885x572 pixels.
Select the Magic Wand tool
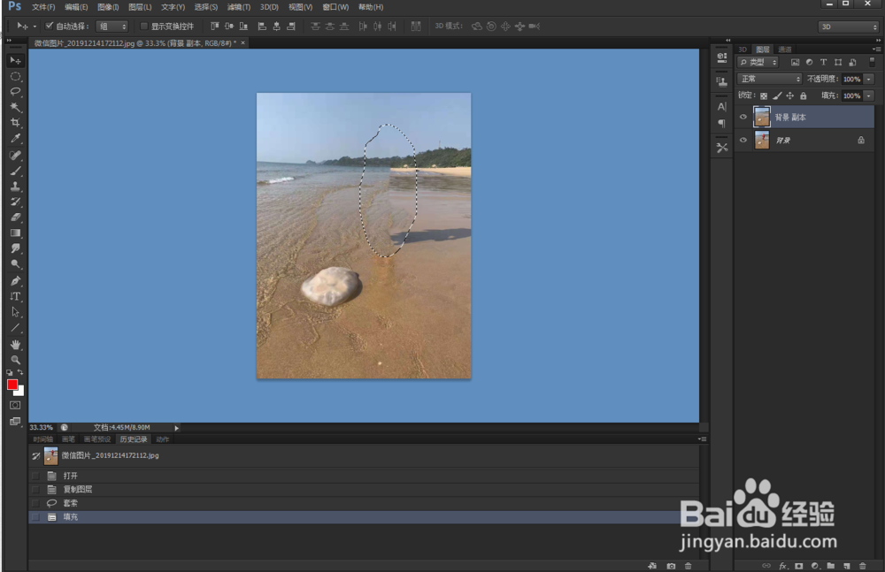click(x=15, y=107)
